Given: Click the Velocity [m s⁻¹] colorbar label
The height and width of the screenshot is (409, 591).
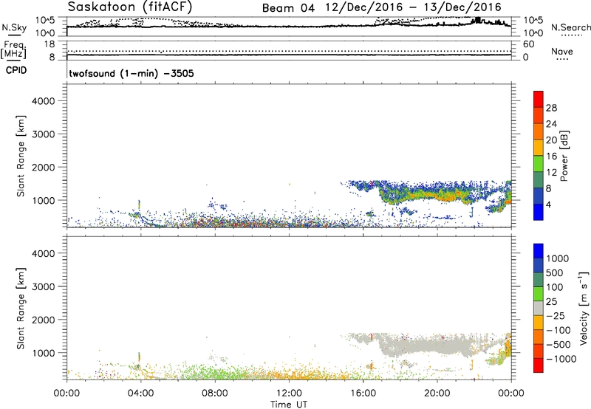Looking at the screenshot, I should (584, 308).
